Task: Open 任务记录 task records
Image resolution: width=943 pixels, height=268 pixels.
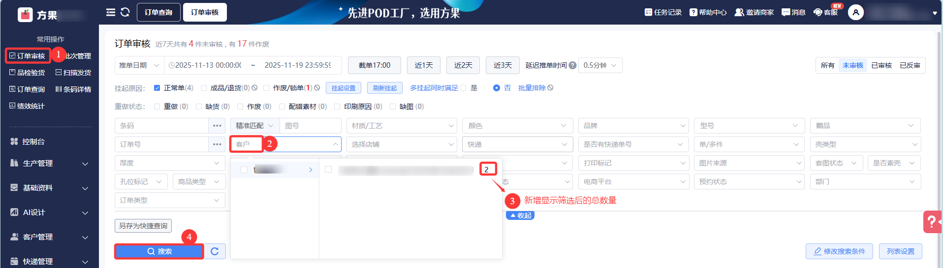Action: click(x=663, y=12)
